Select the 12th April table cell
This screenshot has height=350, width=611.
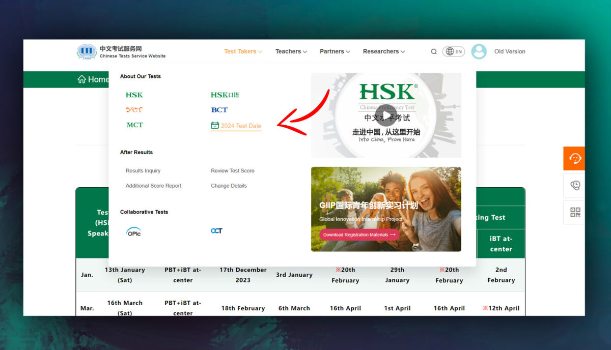point(501,308)
